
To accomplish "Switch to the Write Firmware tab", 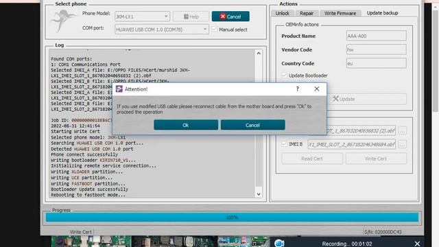I will coord(340,13).
